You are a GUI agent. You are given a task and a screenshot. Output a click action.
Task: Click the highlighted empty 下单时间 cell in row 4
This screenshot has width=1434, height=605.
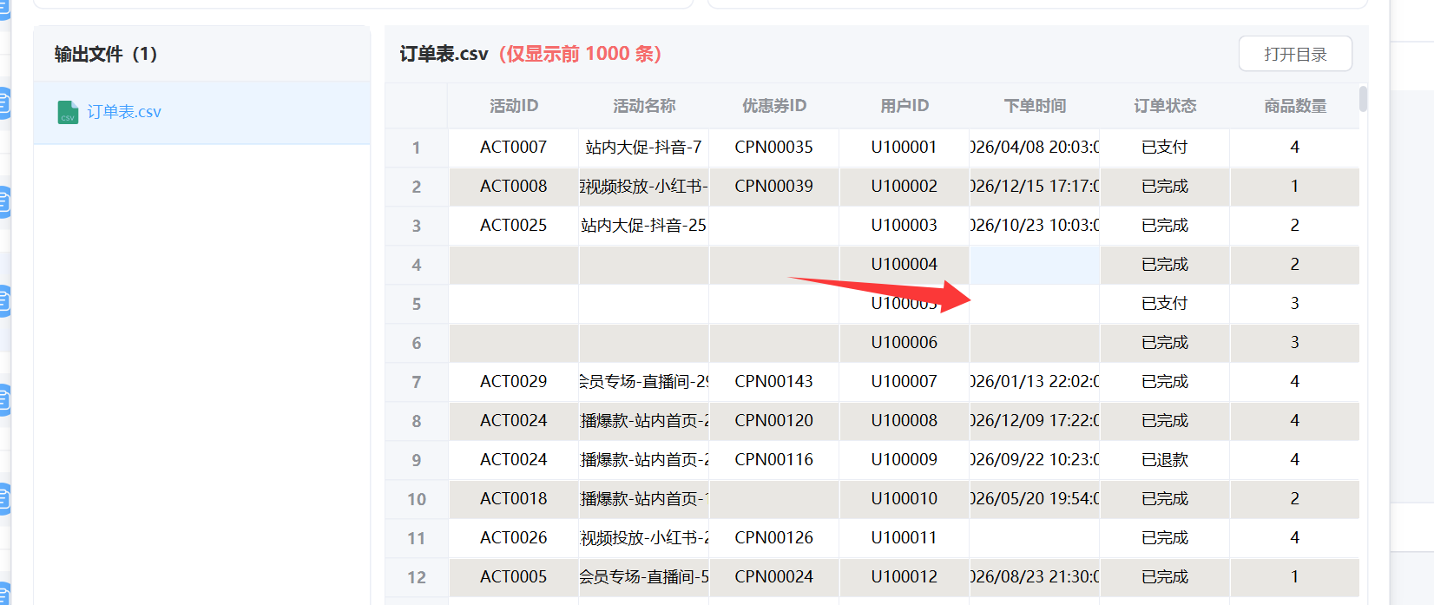click(1034, 265)
